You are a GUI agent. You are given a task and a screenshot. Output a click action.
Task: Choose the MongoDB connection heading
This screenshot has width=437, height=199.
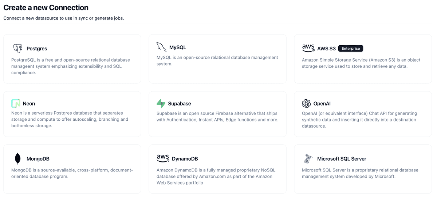(x=38, y=159)
